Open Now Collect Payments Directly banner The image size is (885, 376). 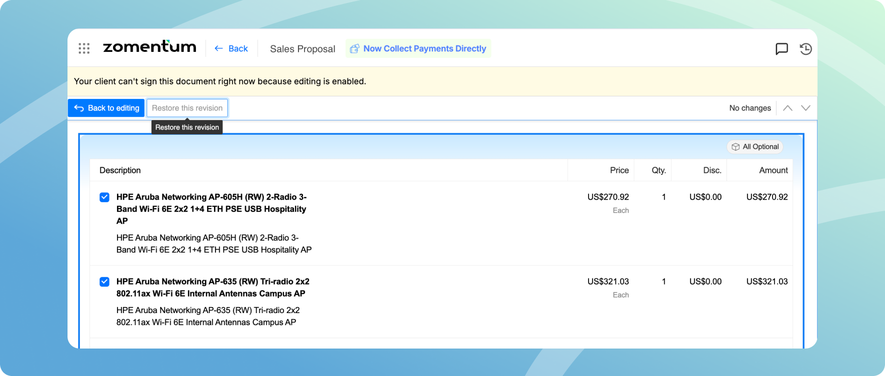[418, 48]
